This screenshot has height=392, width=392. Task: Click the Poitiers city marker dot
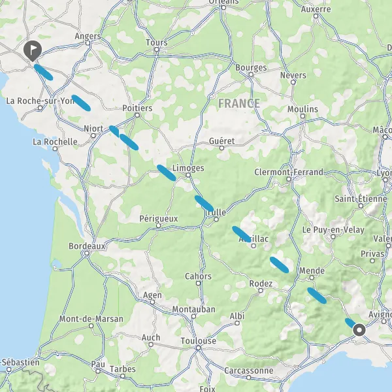(137, 115)
